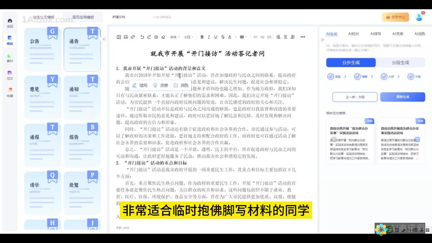Image resolution: width=432 pixels, height=243 pixels.
Task: Click the 内容 step checkmark
Action: tap(411, 77)
